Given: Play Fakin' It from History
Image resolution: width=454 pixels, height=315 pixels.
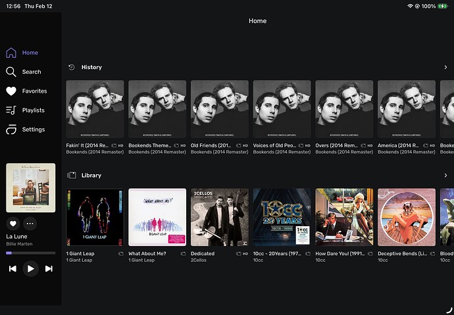Looking at the screenshot, I should (95, 109).
